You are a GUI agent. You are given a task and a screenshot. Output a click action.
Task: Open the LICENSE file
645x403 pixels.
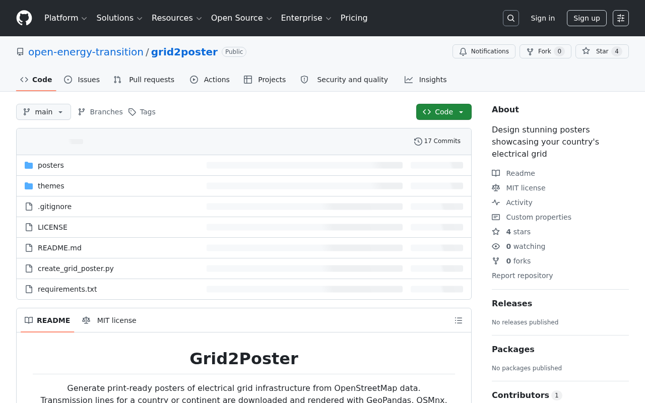(x=52, y=227)
